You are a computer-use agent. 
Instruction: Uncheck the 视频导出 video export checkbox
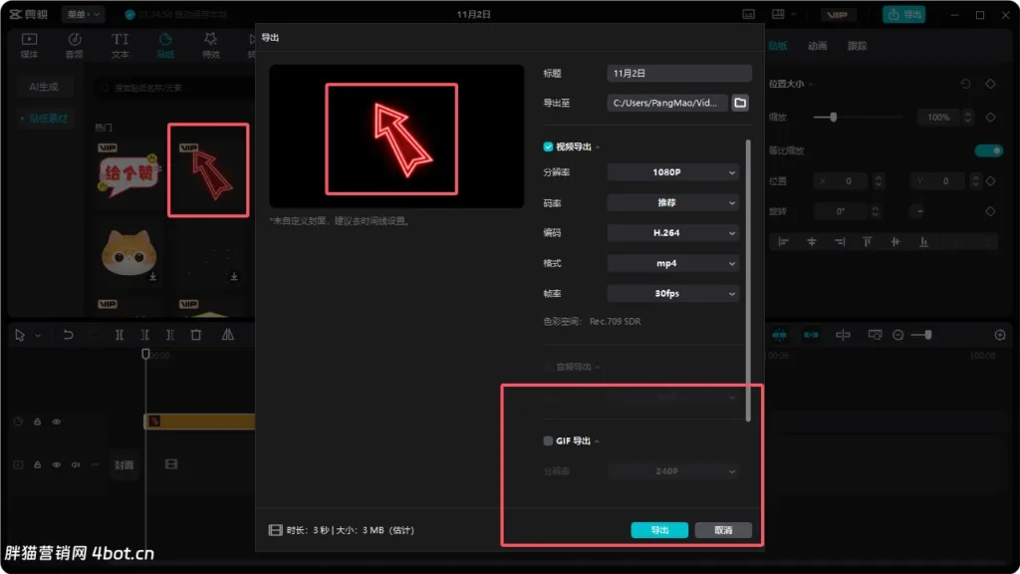click(x=548, y=145)
